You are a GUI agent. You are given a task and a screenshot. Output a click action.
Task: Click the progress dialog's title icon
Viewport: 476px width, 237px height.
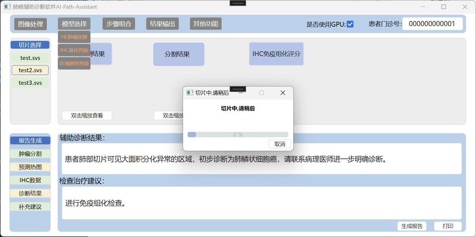[190, 93]
